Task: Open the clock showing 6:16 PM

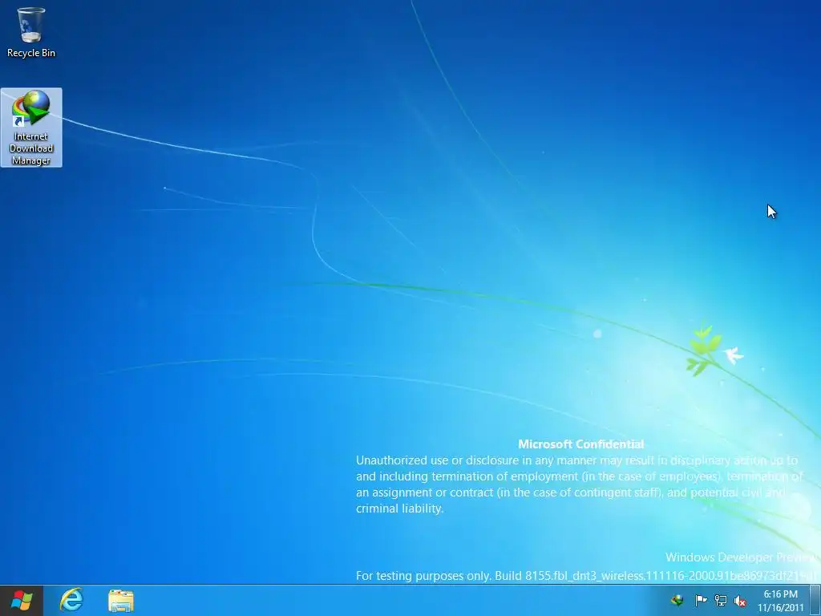Action: coord(780,601)
